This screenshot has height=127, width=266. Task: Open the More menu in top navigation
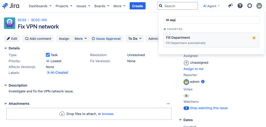[120, 6]
